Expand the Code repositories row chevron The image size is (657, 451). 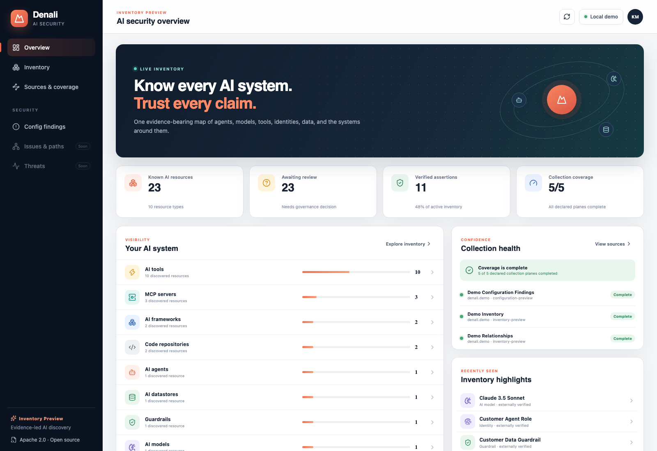432,347
